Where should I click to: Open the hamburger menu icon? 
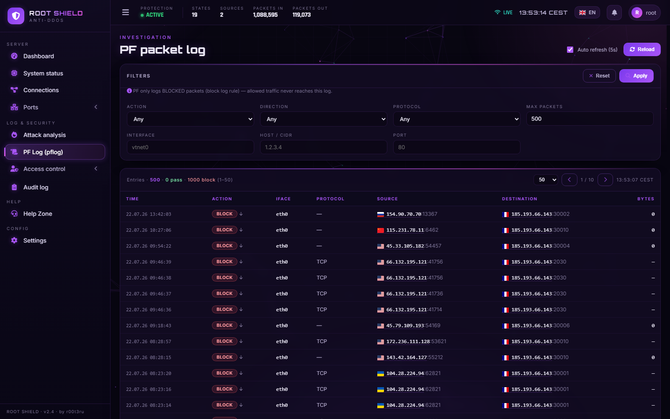pos(126,13)
